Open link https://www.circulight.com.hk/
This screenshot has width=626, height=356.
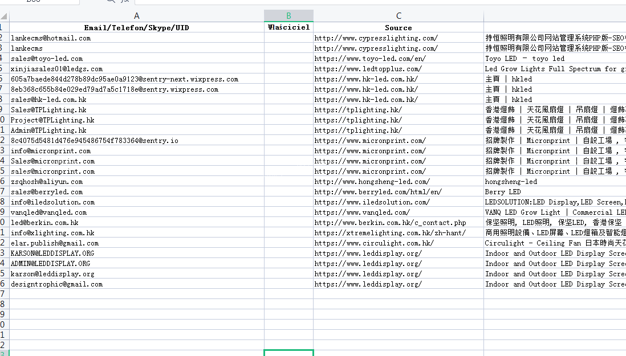coord(374,243)
